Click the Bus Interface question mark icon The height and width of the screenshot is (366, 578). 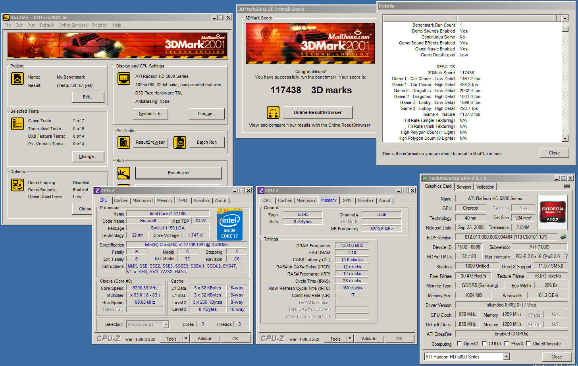566,256
